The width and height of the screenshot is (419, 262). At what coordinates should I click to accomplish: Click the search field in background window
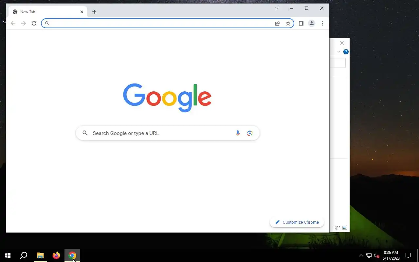coord(337,63)
